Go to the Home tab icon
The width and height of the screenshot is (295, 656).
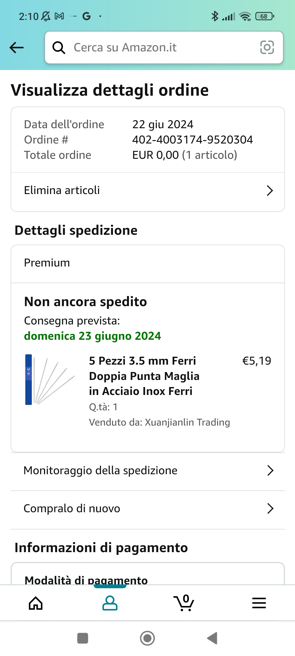pos(36,603)
